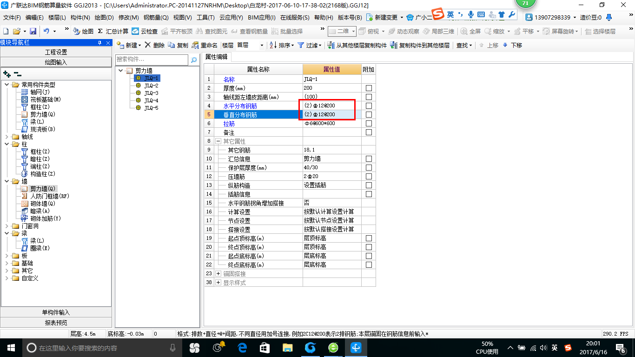Click the undo arrow icon
Viewport: 635px width, 357px height.
click(x=46, y=31)
